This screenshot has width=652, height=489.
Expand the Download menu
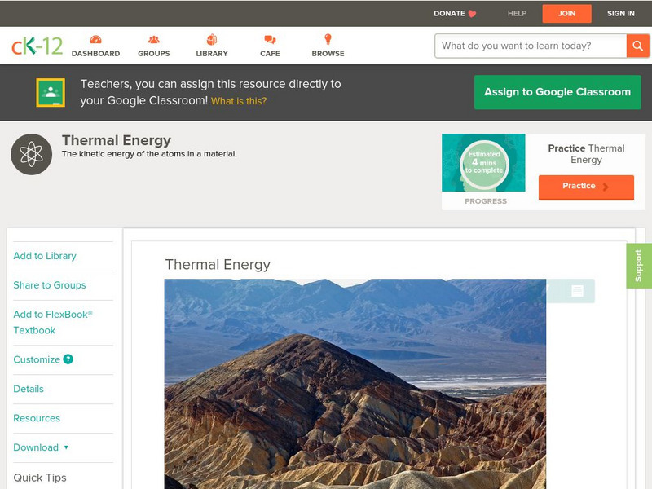(35, 447)
